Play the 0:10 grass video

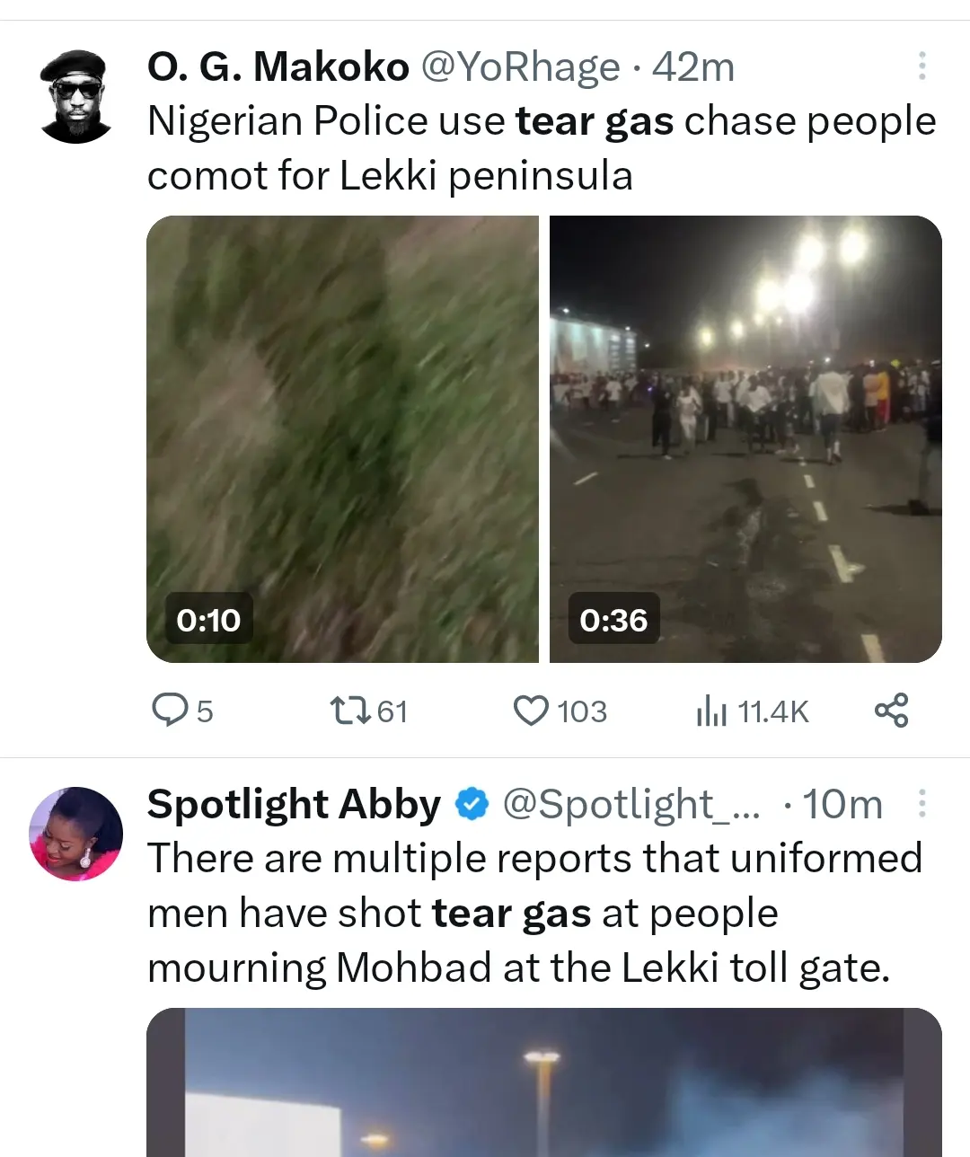pos(342,439)
